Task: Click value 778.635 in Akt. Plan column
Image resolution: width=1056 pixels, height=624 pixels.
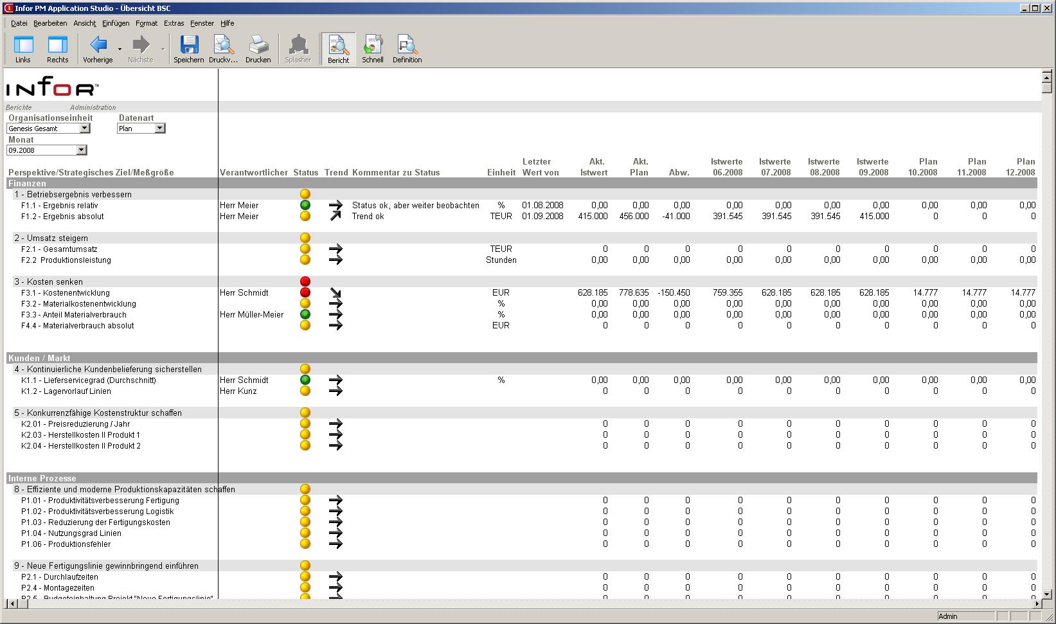Action: pyautogui.click(x=634, y=293)
